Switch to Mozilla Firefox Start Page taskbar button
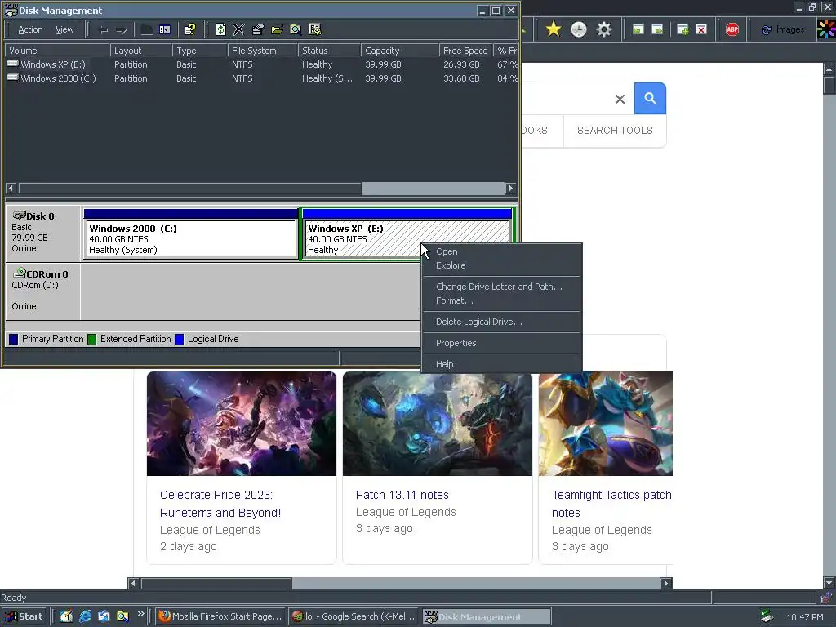Image resolution: width=836 pixels, height=627 pixels. click(x=220, y=617)
